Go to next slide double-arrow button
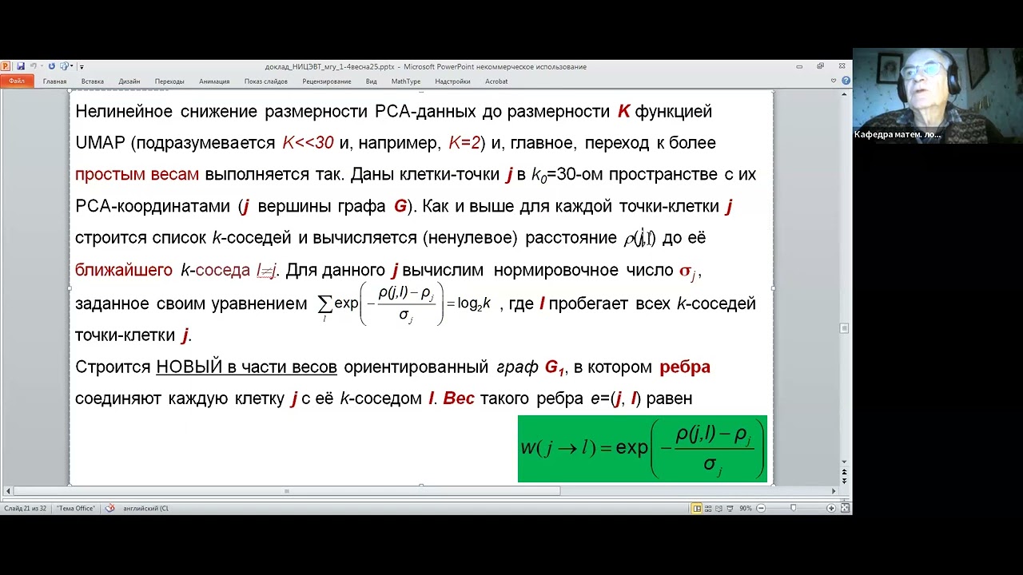1023x575 pixels. tap(844, 482)
